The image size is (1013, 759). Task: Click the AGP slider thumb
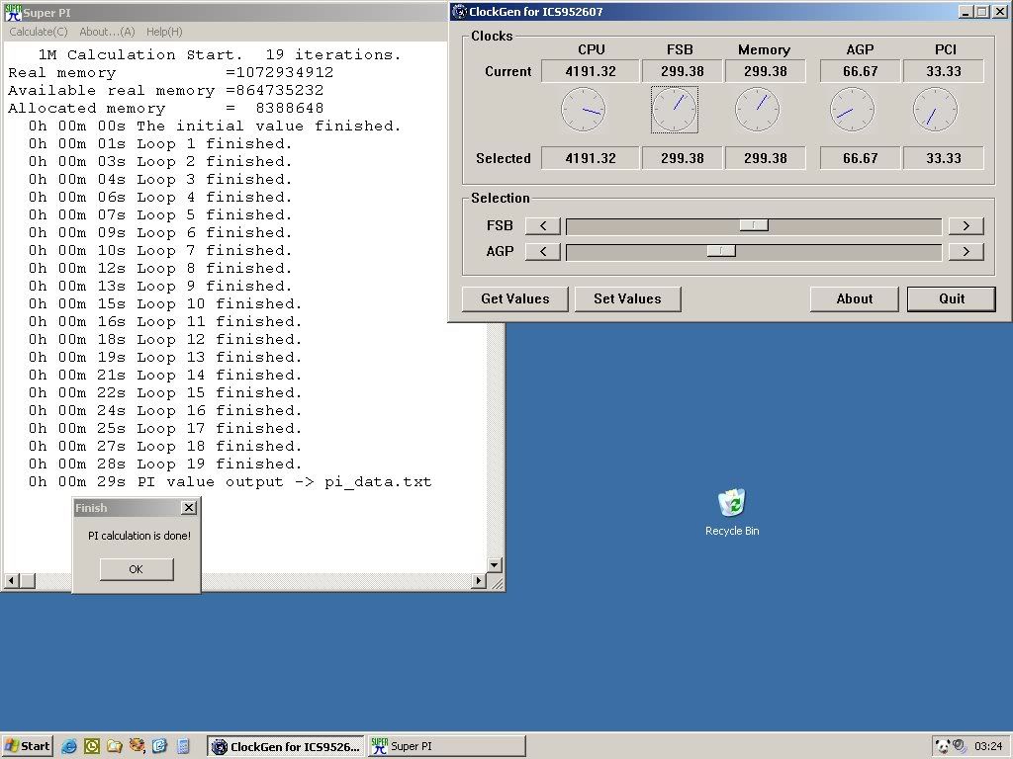tap(721, 251)
